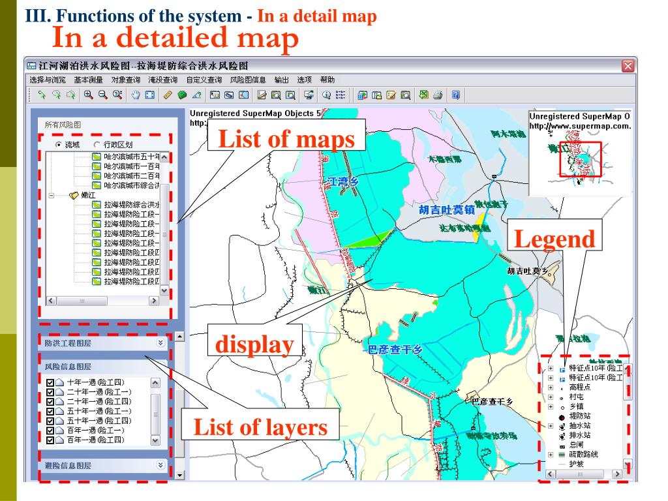Select the green polygon area measure tool
This screenshot has width=668, height=501.
(x=183, y=95)
